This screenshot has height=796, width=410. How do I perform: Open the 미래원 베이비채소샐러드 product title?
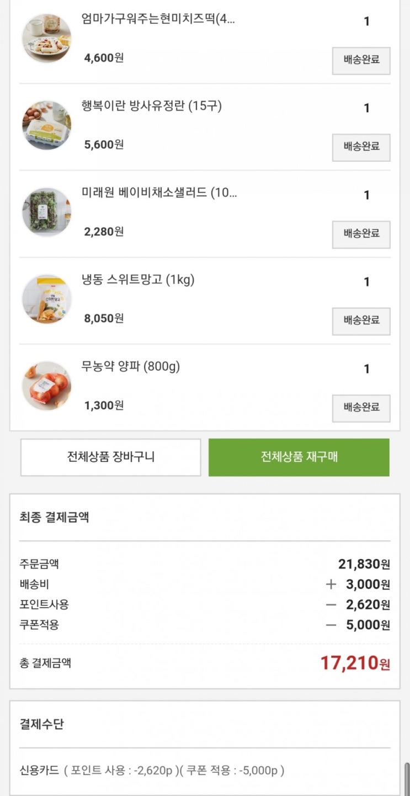tap(159, 193)
